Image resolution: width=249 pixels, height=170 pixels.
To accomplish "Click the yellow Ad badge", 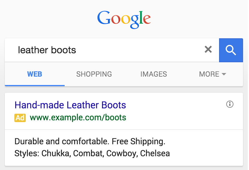I will (x=20, y=118).
